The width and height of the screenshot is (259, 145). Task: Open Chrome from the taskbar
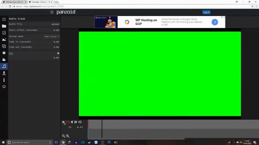(x=63, y=142)
